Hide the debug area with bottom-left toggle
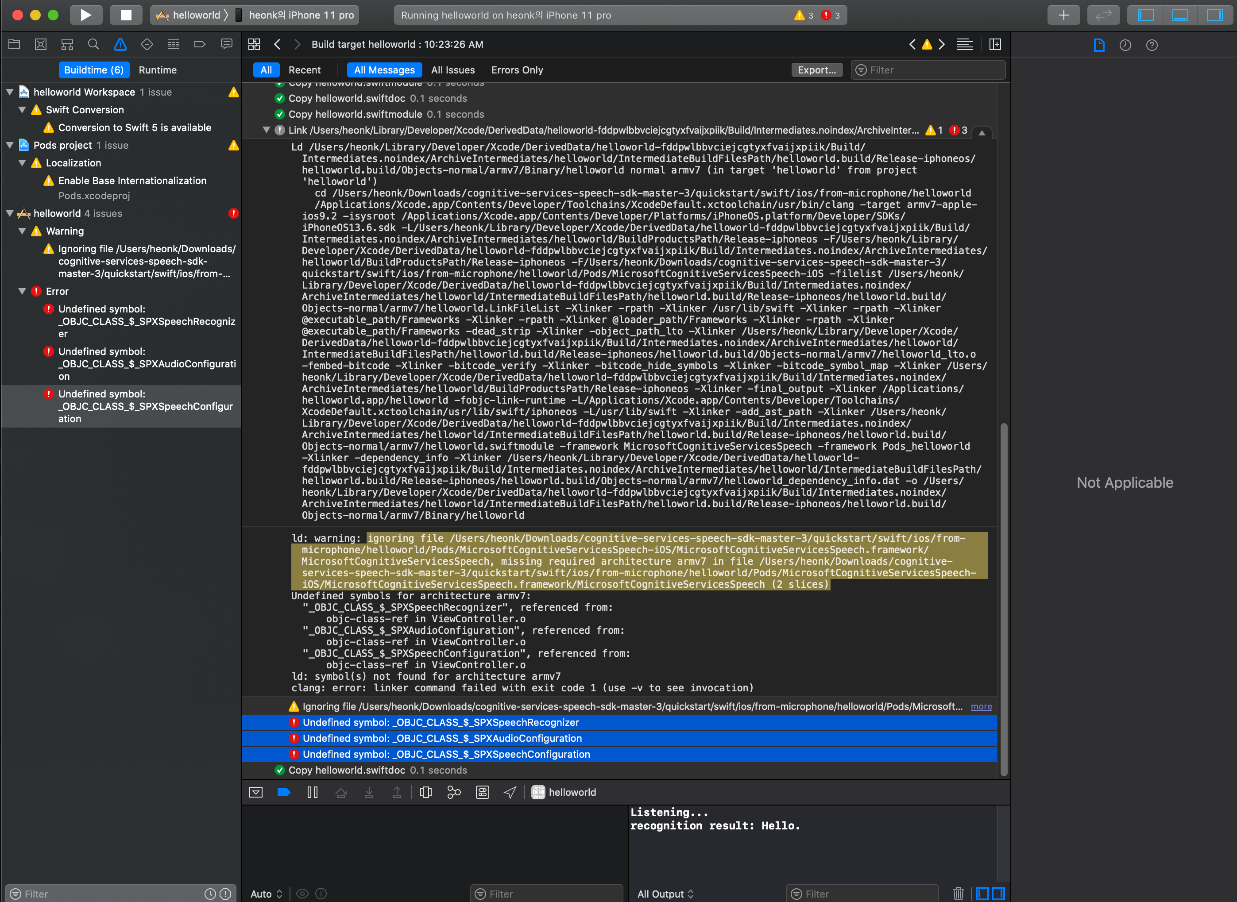Image resolution: width=1237 pixels, height=902 pixels. pyautogui.click(x=255, y=792)
